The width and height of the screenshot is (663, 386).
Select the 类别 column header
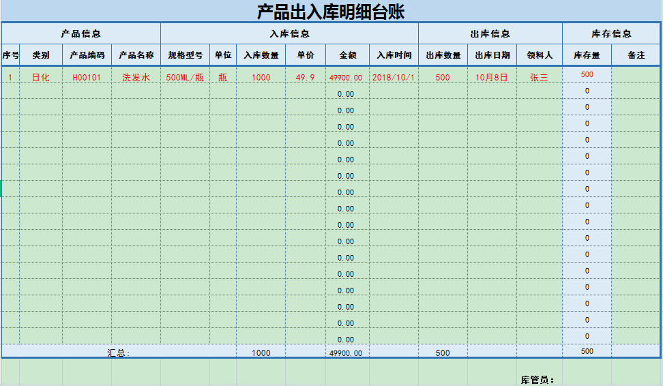(x=41, y=55)
